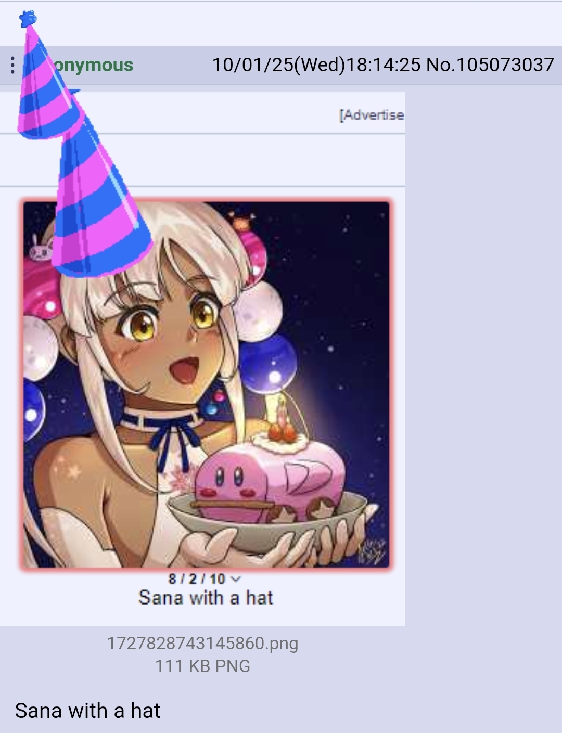Click the small striped party hat over the name
This screenshot has height=733, width=562.
[48, 83]
